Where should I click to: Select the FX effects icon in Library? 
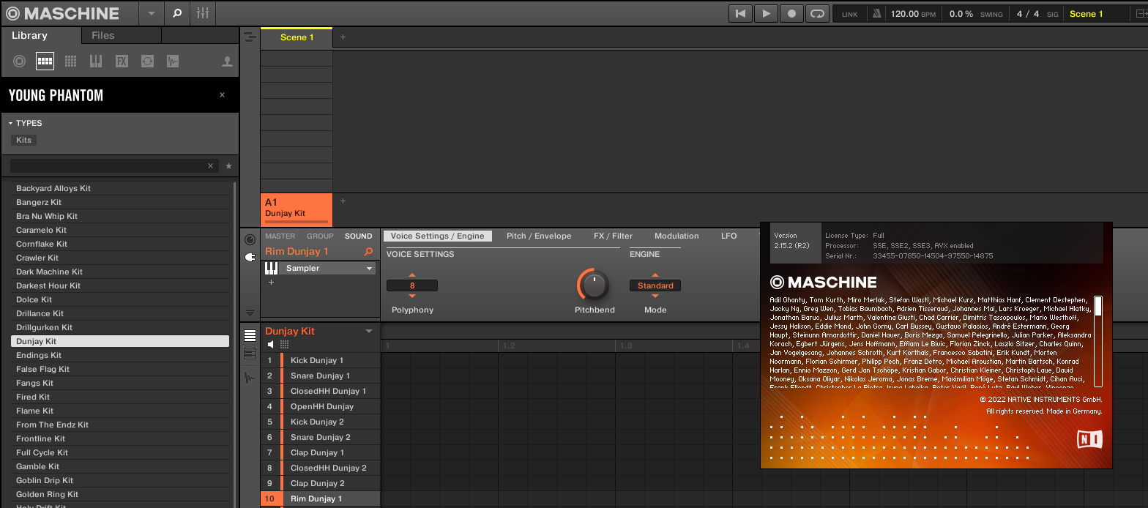point(122,61)
